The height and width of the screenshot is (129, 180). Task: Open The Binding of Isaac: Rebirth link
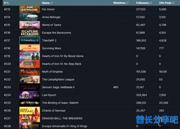click(x=60, y=103)
